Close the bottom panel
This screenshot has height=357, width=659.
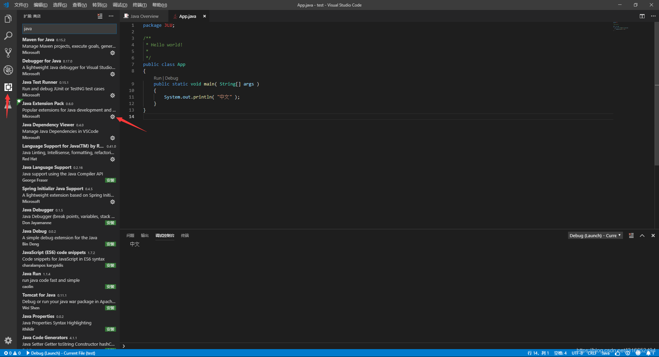653,235
